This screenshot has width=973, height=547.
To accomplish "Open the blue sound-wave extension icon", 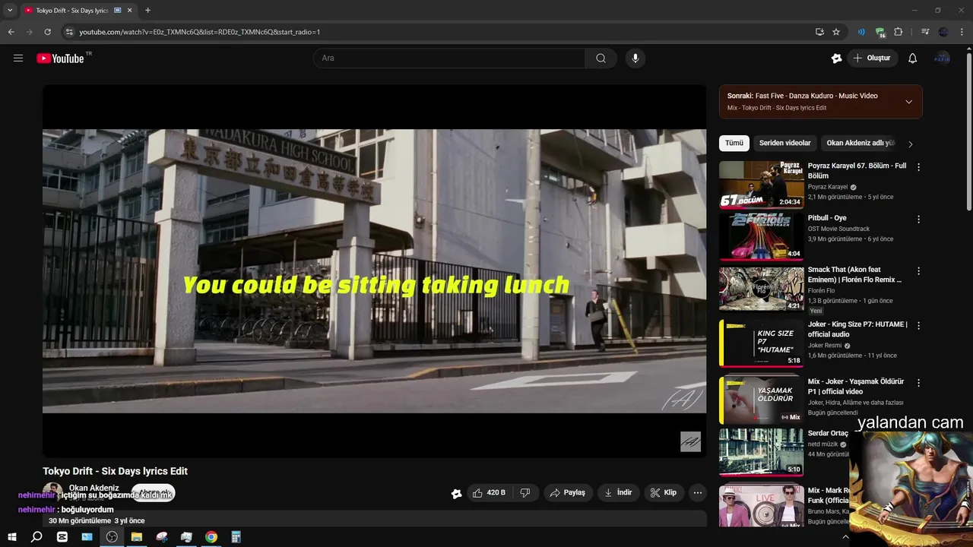I will (861, 32).
